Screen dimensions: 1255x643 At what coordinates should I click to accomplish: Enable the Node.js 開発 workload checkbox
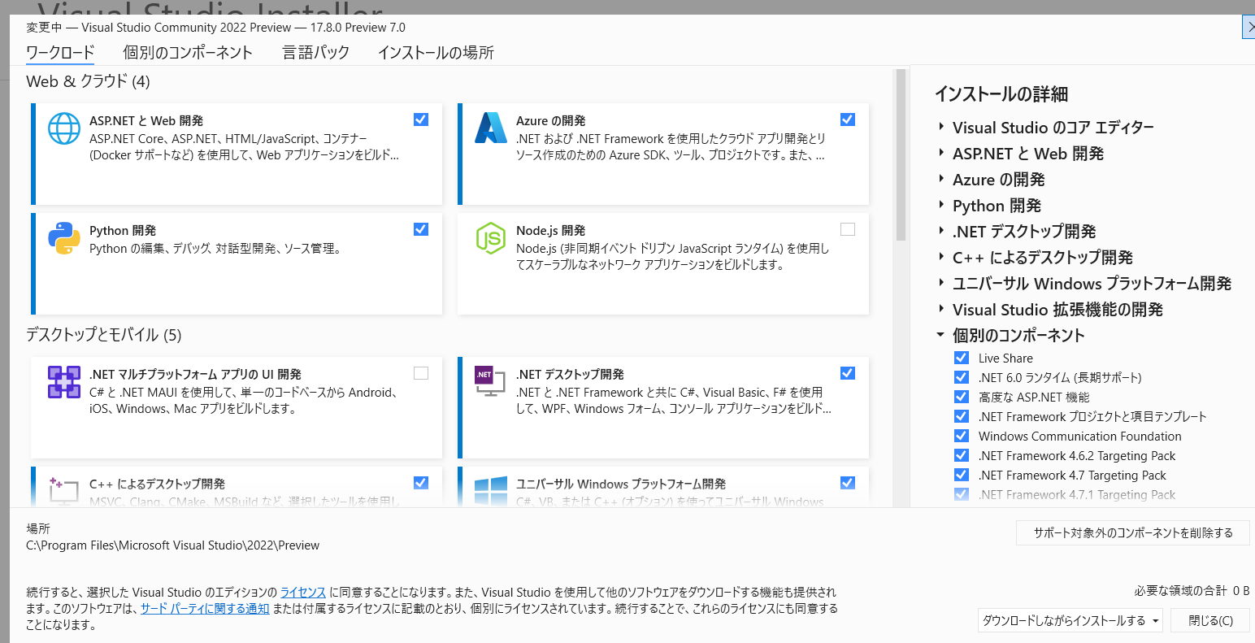point(848,229)
